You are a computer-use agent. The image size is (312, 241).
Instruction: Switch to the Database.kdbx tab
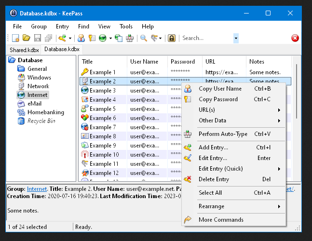tap(62, 49)
